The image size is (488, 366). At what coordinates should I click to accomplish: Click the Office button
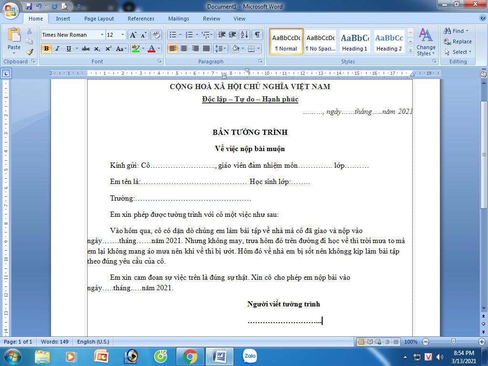[x=10, y=10]
